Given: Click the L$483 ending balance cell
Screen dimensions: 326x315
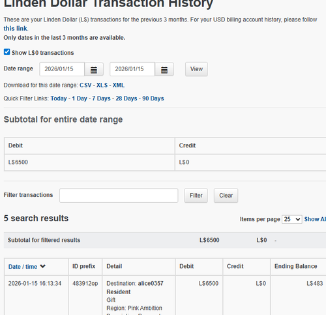Looking at the screenshot, I should tap(315, 284).
